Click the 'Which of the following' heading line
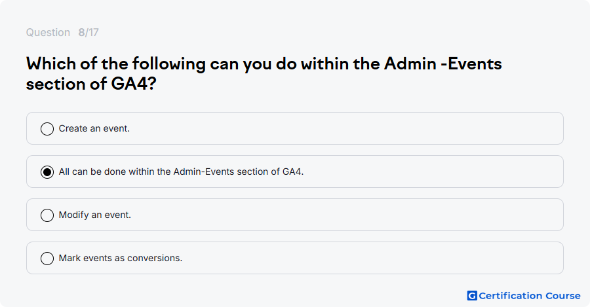Image resolution: width=590 pixels, height=307 pixels. click(264, 64)
